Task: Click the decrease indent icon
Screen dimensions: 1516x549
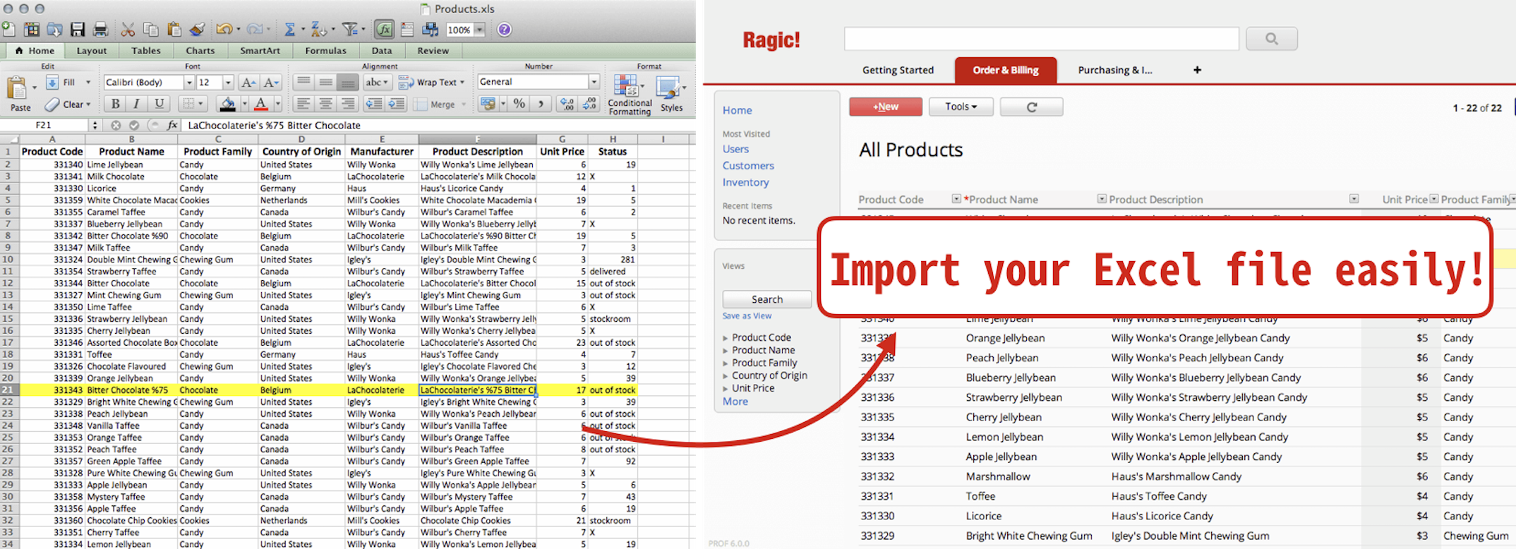Action: pos(373,104)
